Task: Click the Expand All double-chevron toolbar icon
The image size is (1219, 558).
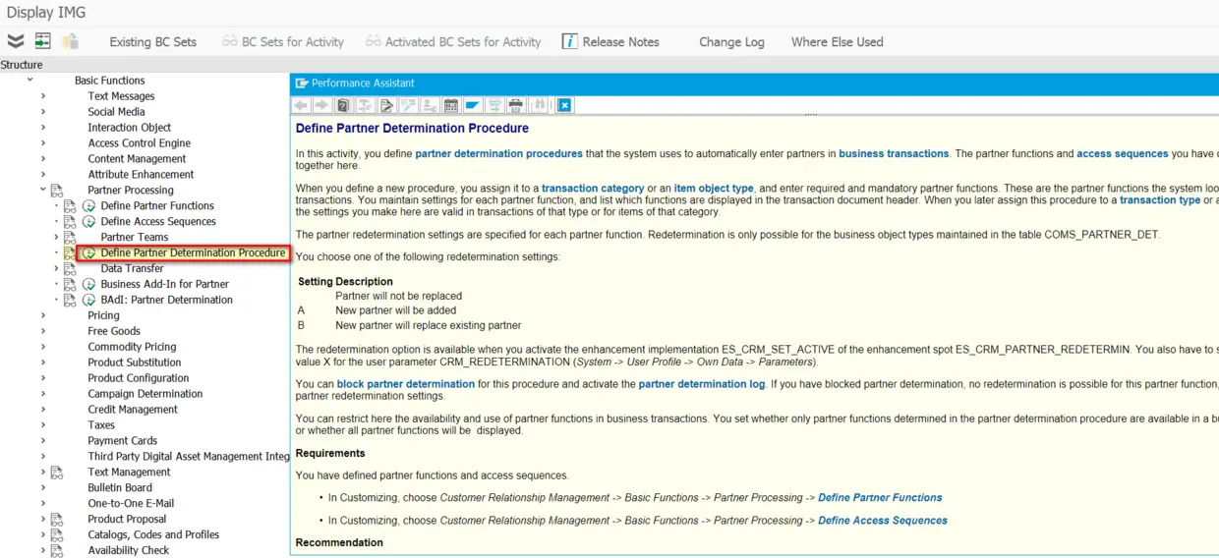Action: (x=16, y=41)
